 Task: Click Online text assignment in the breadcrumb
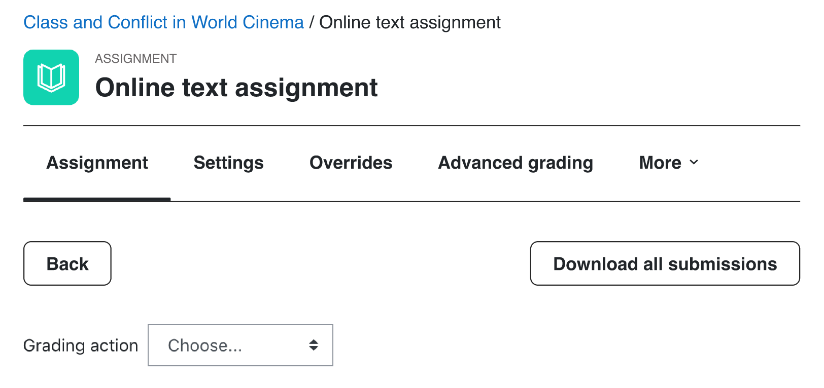[410, 22]
